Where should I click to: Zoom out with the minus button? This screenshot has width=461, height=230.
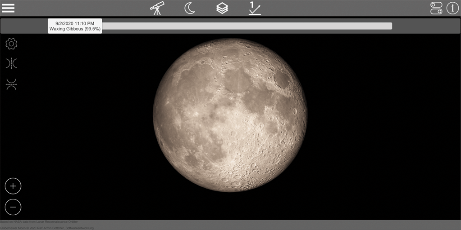(13, 207)
